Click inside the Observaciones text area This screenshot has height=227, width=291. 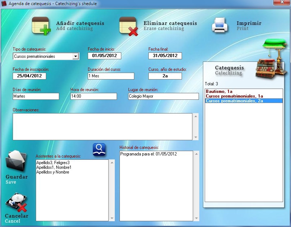[103, 127]
